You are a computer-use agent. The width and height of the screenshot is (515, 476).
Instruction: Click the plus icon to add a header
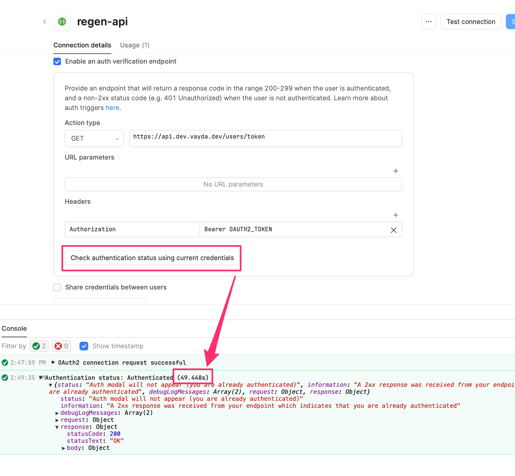[395, 215]
